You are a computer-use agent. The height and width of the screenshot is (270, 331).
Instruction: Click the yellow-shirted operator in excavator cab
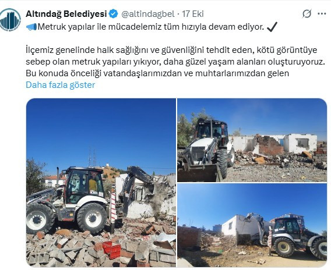(x=93, y=184)
